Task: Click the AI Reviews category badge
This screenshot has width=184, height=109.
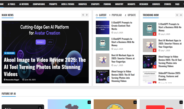Action: pyautogui.click(x=9, y=53)
